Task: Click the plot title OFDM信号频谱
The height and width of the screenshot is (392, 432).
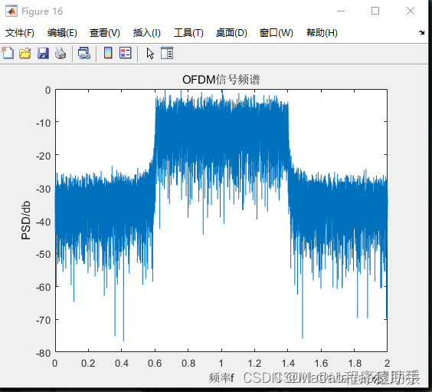Action: [221, 80]
